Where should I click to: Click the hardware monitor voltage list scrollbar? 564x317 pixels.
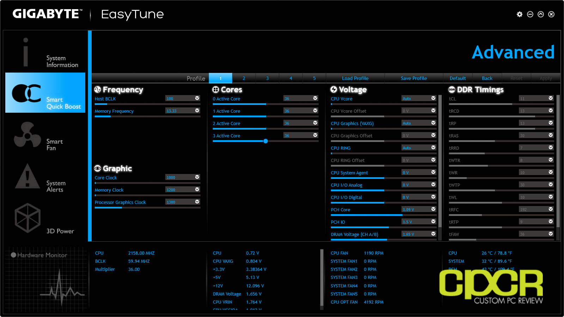[322, 278]
